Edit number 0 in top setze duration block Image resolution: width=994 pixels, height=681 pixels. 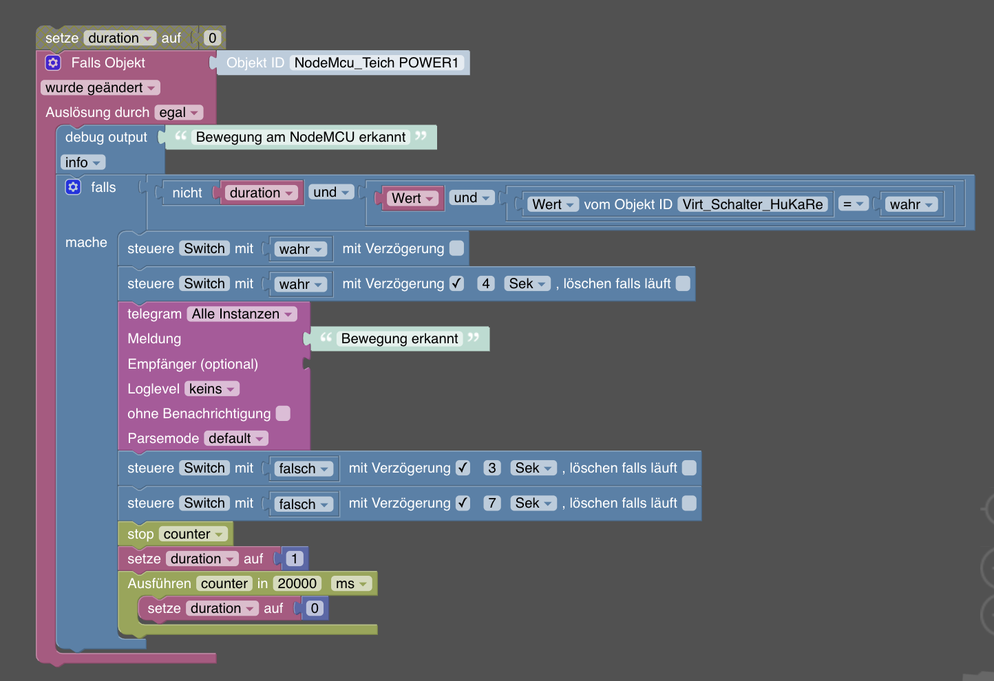pyautogui.click(x=213, y=38)
